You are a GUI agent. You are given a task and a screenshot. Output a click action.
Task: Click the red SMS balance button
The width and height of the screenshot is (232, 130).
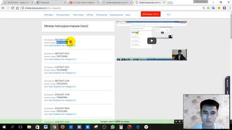(151, 14)
